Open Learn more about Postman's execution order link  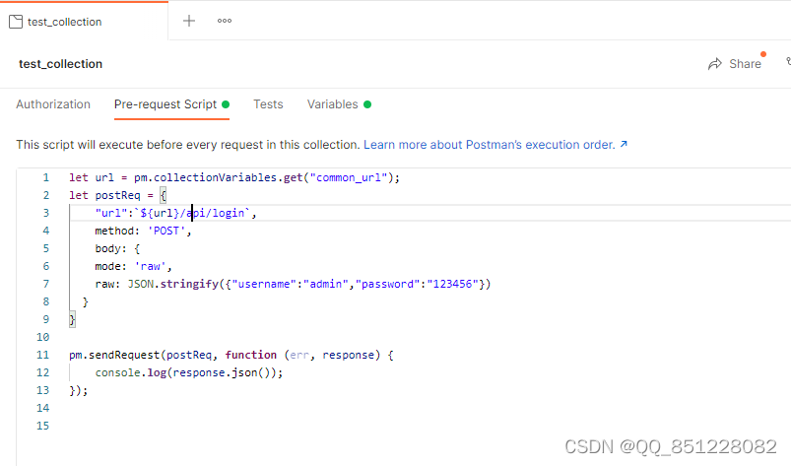[490, 145]
